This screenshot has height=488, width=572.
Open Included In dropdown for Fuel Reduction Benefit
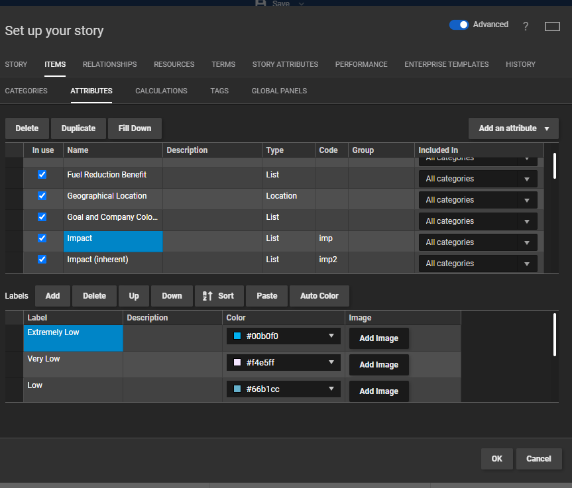pos(478,179)
